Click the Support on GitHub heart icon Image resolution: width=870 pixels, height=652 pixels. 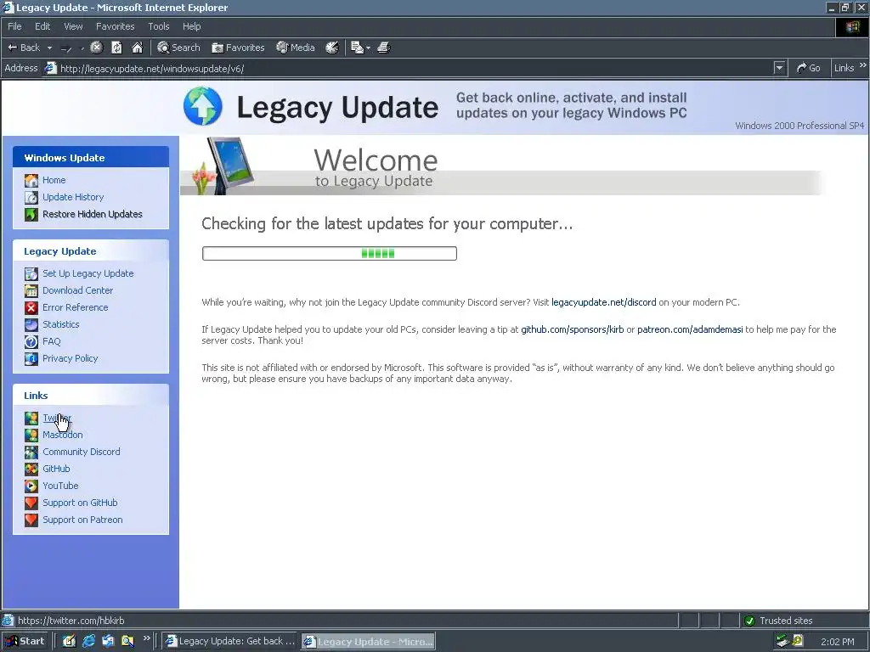coord(31,503)
